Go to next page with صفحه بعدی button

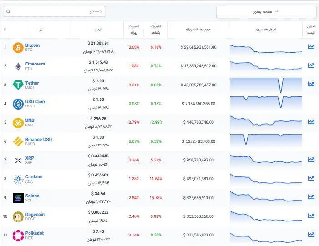coord(266,12)
